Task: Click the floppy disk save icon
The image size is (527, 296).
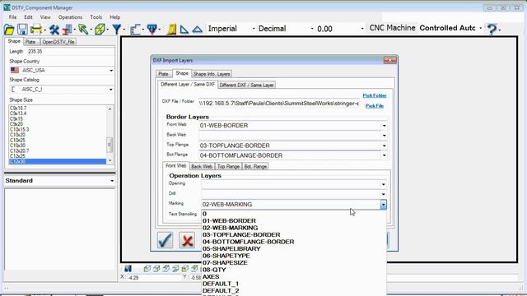Action: coord(22,30)
